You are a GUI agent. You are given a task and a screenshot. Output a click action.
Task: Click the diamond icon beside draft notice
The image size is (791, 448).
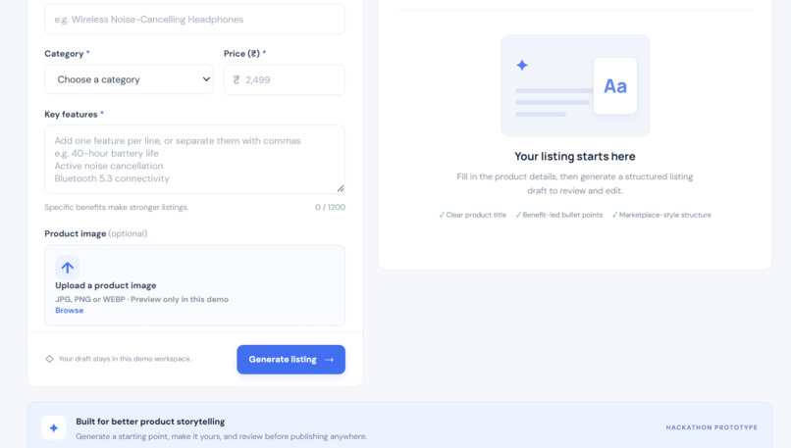pyautogui.click(x=49, y=359)
